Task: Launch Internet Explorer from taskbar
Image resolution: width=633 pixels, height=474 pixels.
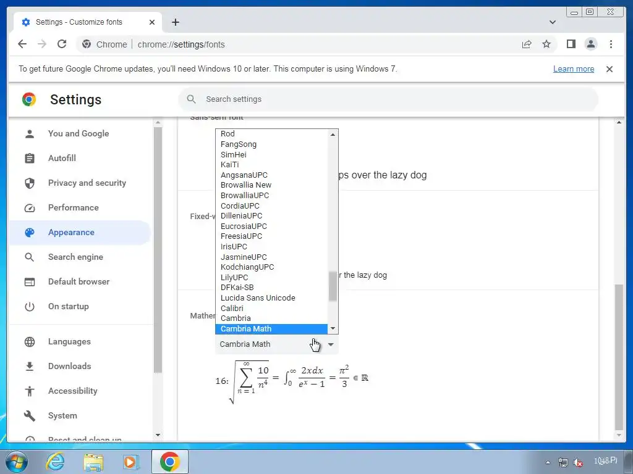Action: pyautogui.click(x=55, y=462)
